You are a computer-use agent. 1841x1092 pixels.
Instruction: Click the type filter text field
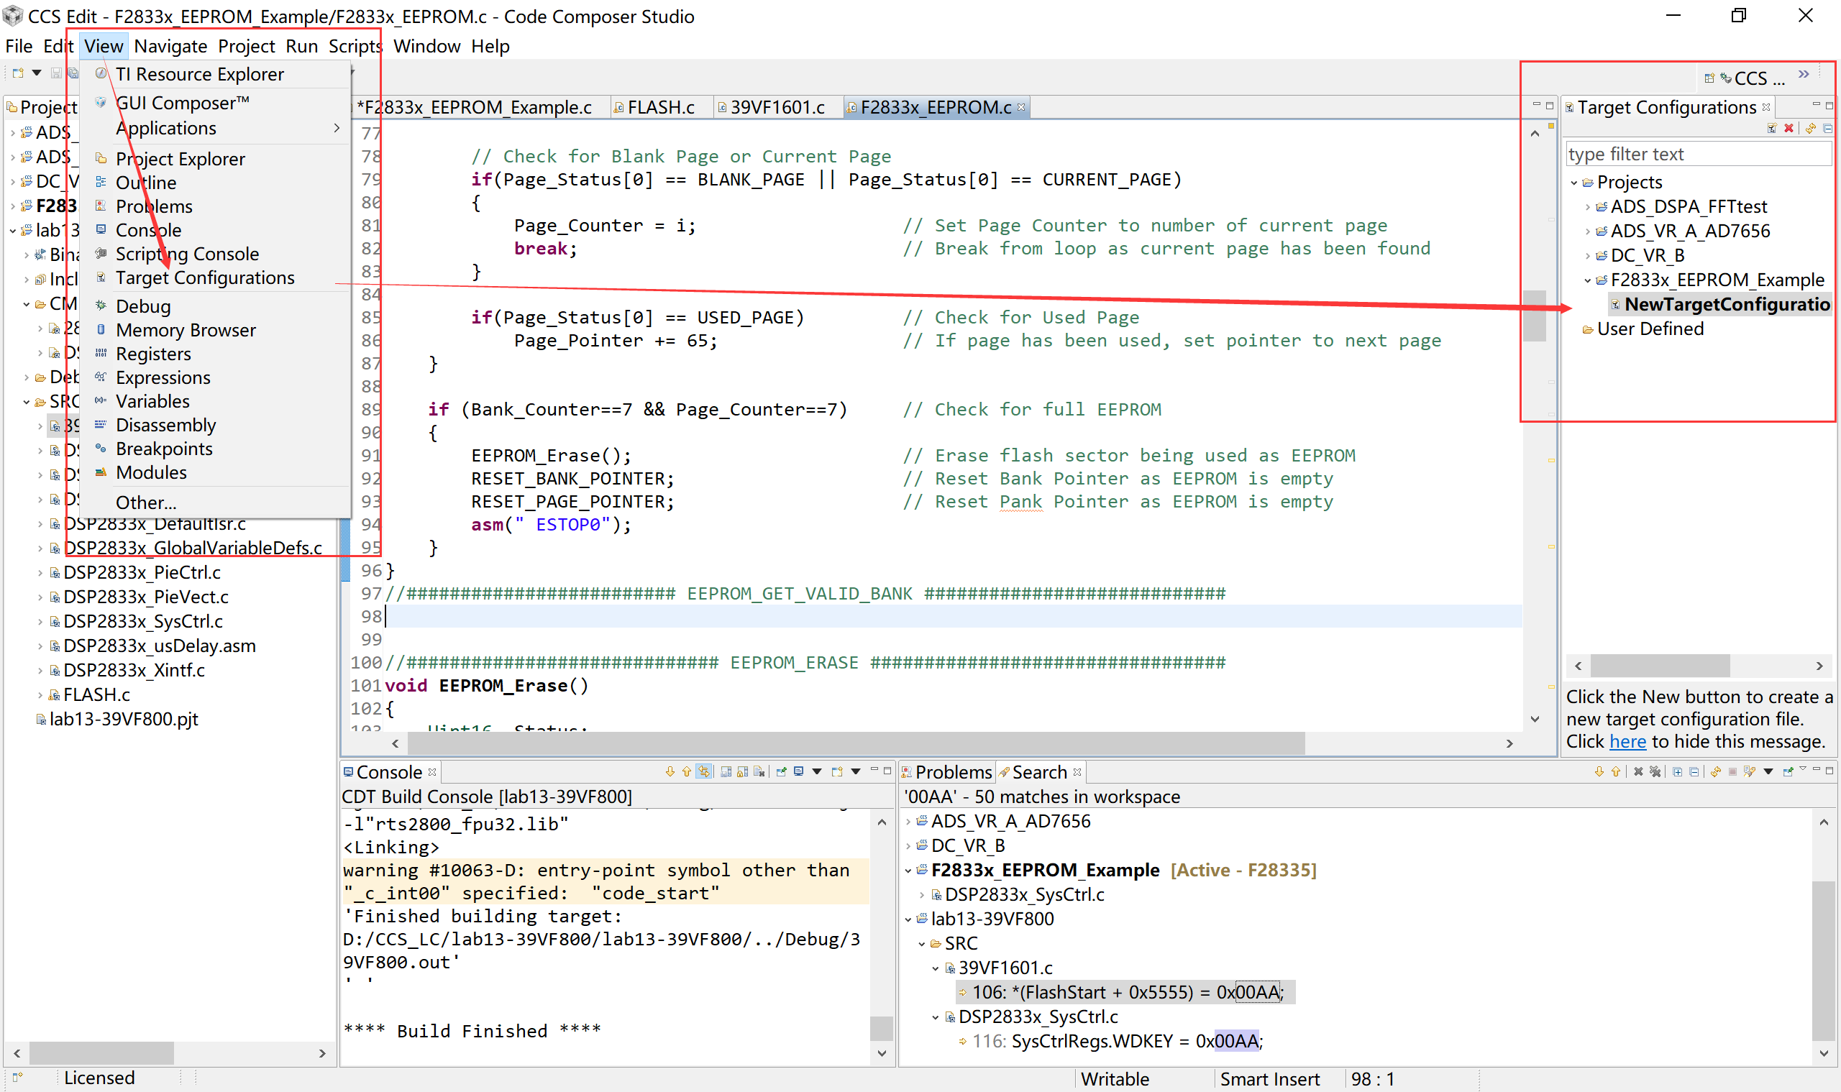pyautogui.click(x=1693, y=154)
